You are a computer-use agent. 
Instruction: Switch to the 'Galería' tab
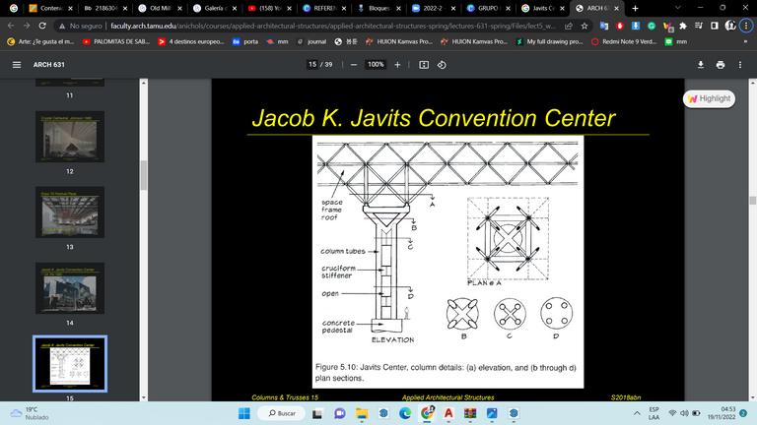[x=214, y=8]
